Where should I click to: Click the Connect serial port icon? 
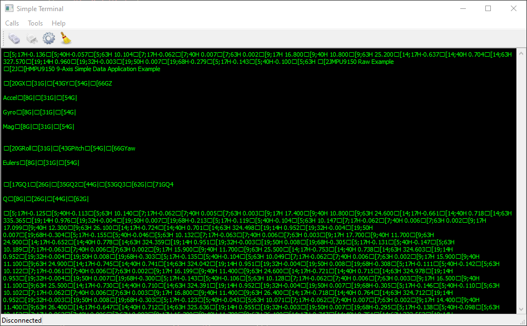coord(14,38)
